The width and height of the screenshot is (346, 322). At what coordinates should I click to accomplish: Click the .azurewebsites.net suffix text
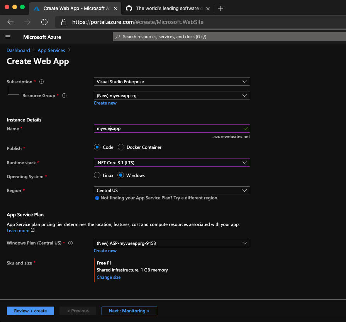(231, 137)
